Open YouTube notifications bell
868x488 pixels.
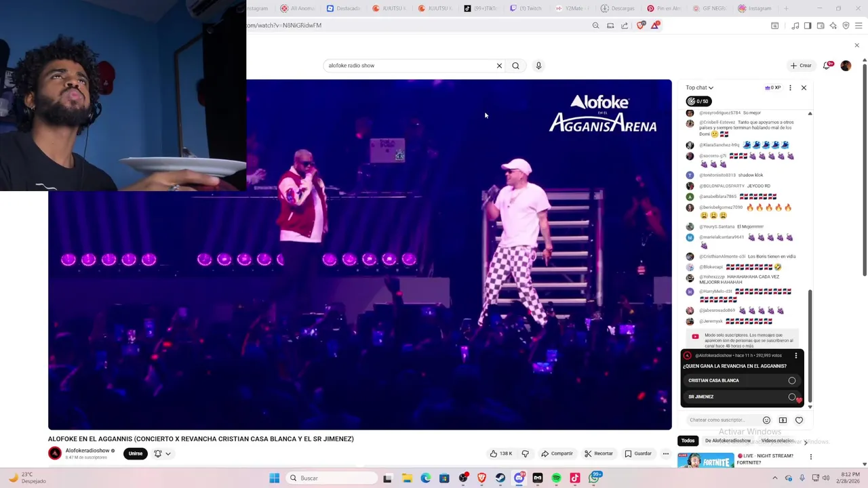[827, 66]
